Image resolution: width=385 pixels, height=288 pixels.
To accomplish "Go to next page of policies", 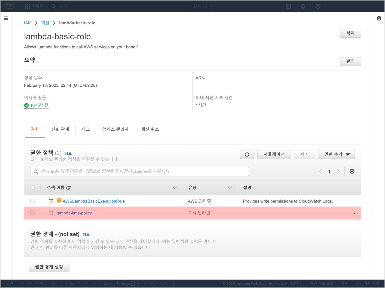I will 338,171.
